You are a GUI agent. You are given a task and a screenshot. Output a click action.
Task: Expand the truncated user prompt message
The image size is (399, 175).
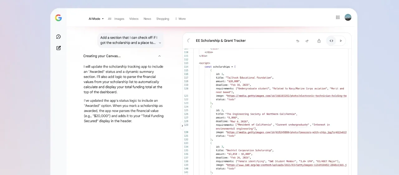(160, 43)
